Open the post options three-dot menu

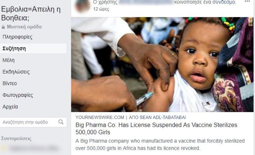coord(247,1)
